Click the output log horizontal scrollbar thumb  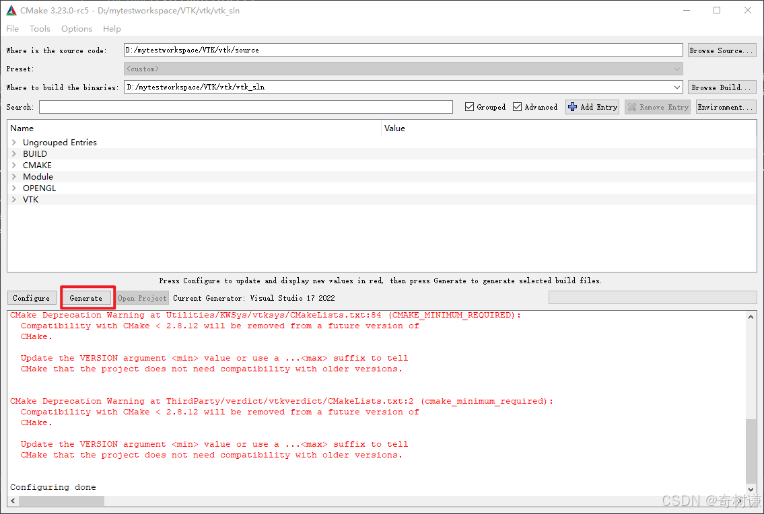click(x=61, y=501)
